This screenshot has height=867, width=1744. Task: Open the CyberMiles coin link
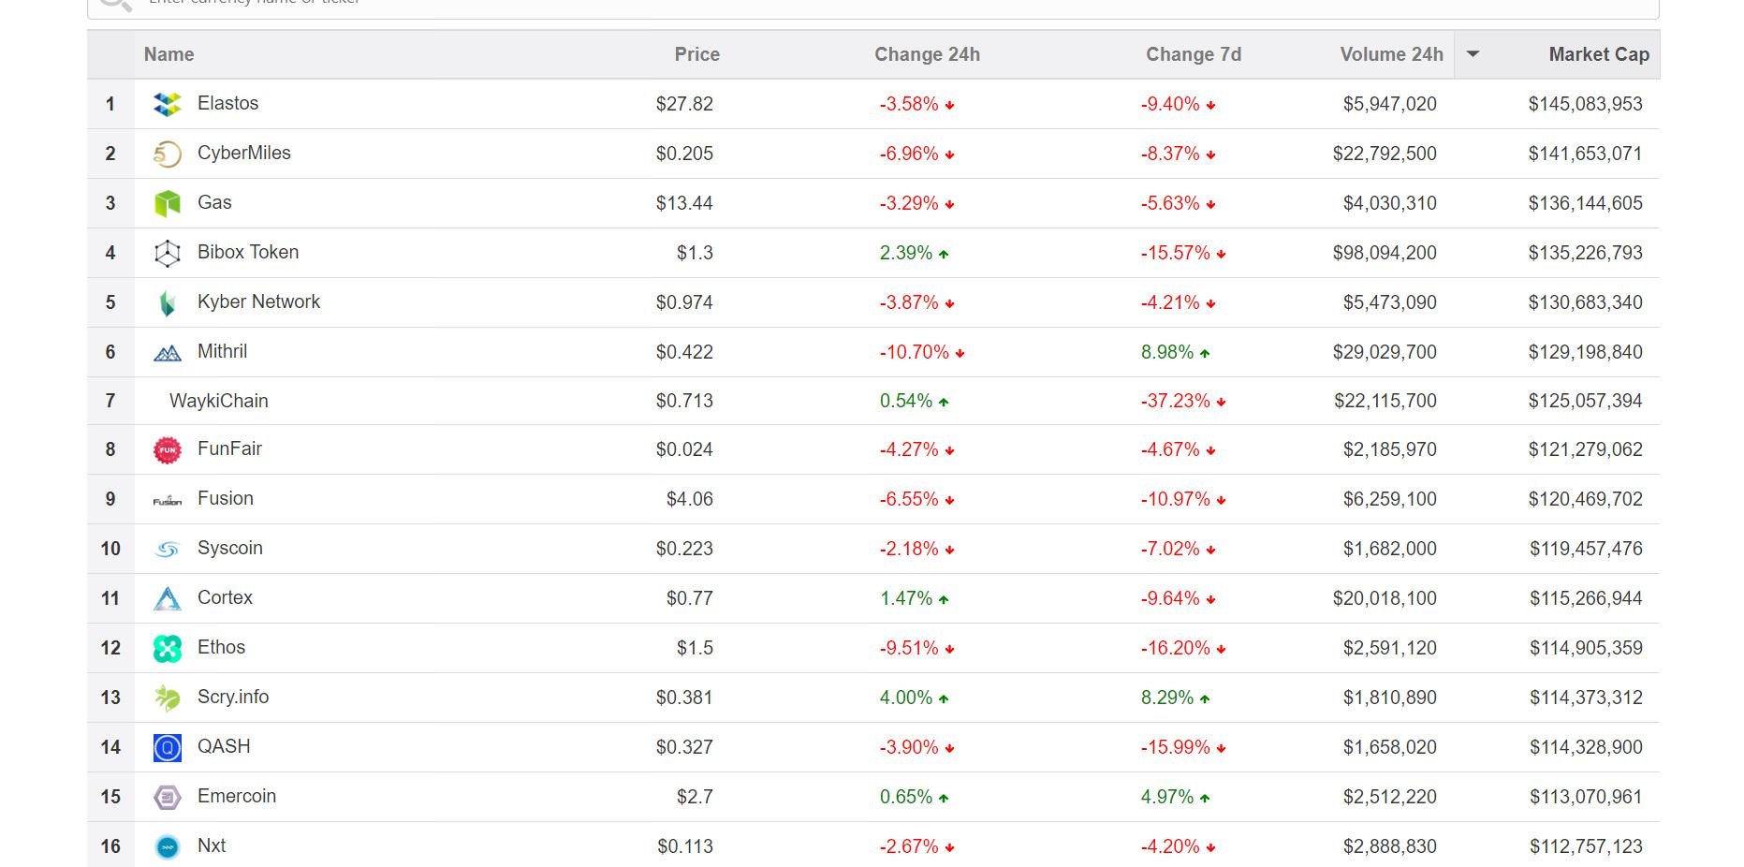click(x=243, y=153)
